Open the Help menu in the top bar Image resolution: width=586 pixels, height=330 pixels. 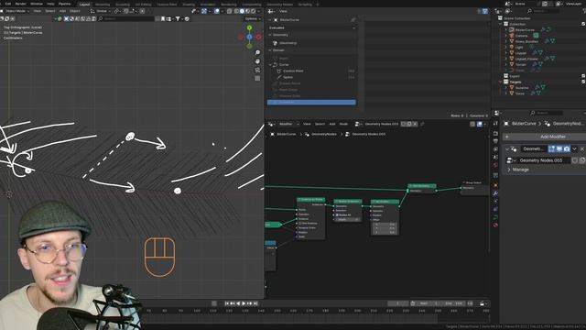[x=50, y=4]
